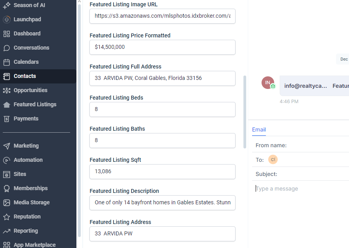
Task: Focus the Featured Listing Beds input
Action: (x=162, y=109)
